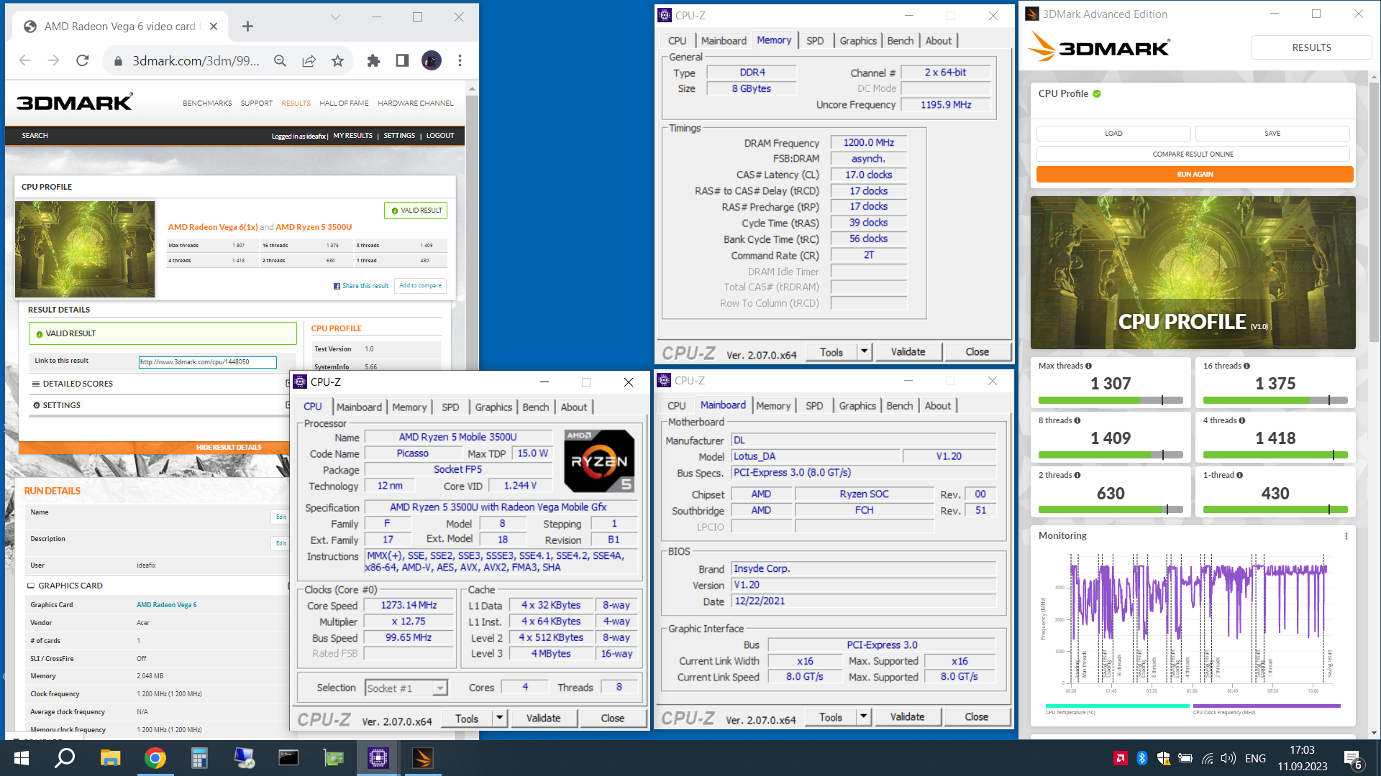Share this page from the address bar
1381x776 pixels.
coord(309,61)
